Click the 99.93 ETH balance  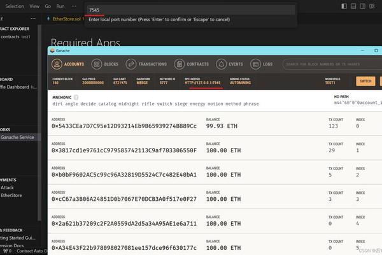[222, 126]
